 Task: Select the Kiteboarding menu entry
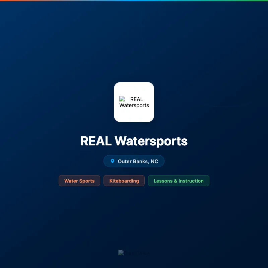coord(124,181)
